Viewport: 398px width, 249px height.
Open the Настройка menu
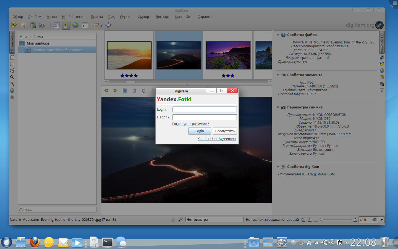pos(184,17)
